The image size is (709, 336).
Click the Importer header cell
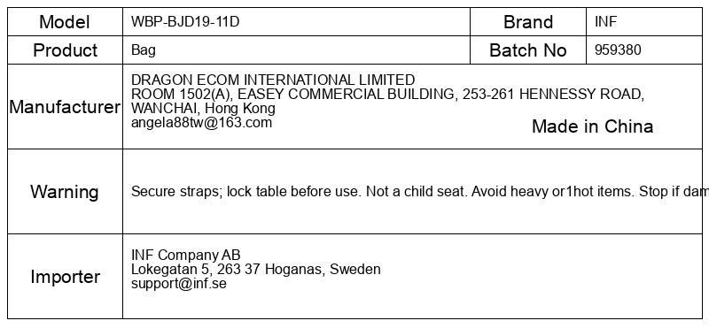pyautogui.click(x=65, y=277)
